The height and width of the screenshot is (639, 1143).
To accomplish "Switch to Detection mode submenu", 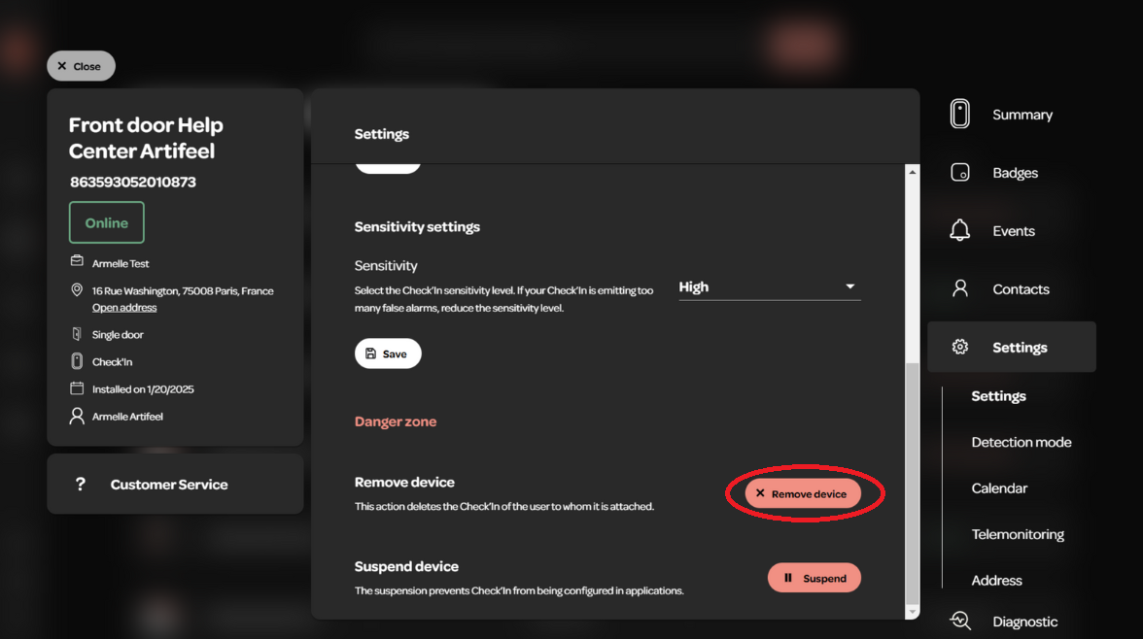I will [x=1022, y=442].
